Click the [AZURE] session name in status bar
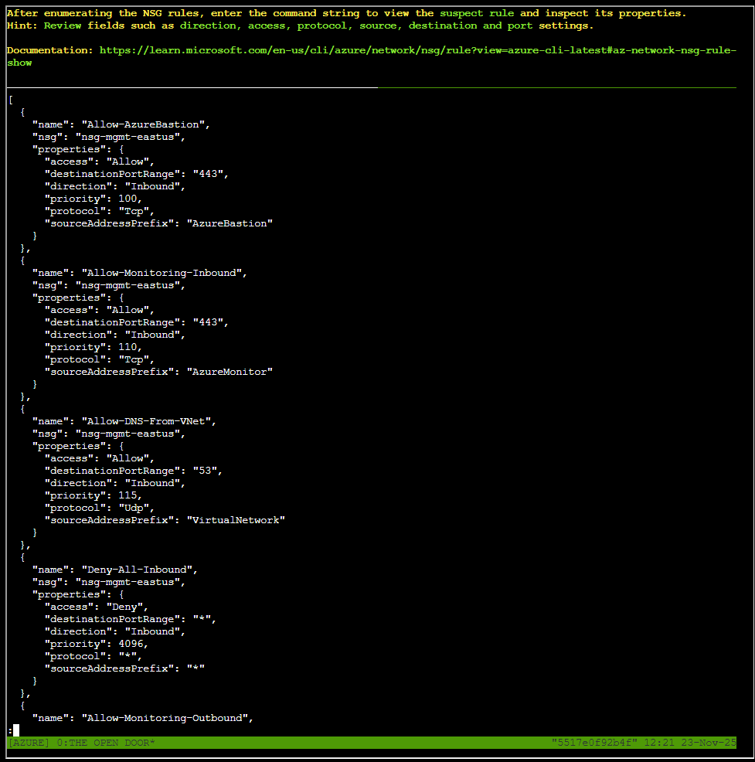Viewport: 755px width, 762px height. [x=29, y=743]
